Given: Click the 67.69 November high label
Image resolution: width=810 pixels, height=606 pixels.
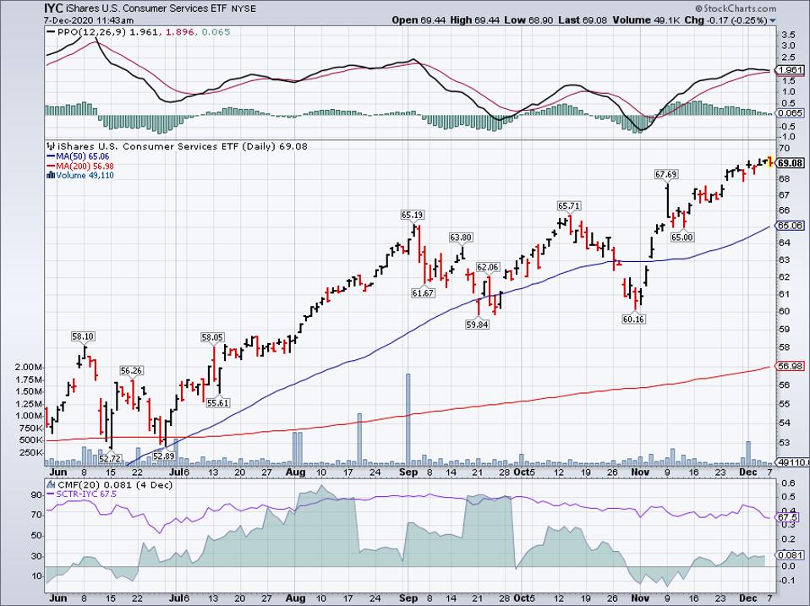Looking at the screenshot, I should (x=666, y=174).
